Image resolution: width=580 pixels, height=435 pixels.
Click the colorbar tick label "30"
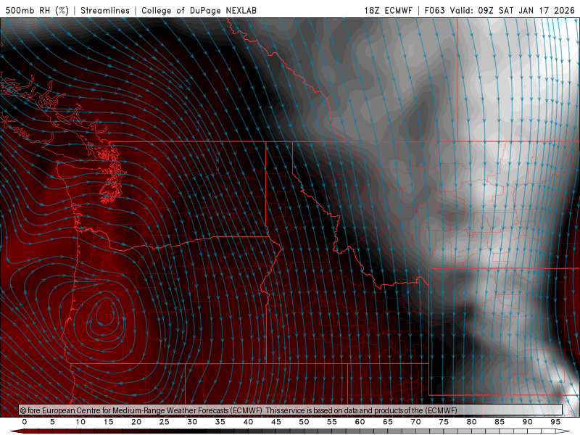coord(192,422)
